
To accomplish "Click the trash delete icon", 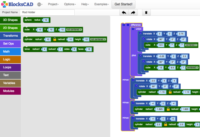I will 146,13.
